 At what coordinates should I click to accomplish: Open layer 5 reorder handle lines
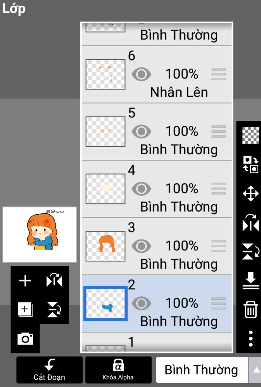(218, 132)
